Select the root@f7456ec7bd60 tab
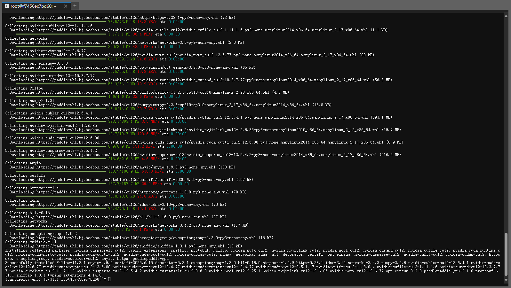 coord(34,6)
